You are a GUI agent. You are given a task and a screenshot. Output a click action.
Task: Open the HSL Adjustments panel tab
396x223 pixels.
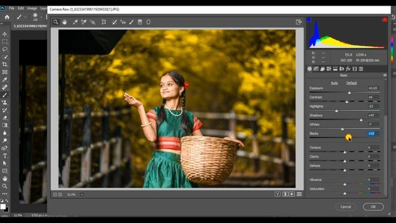(x=329, y=69)
